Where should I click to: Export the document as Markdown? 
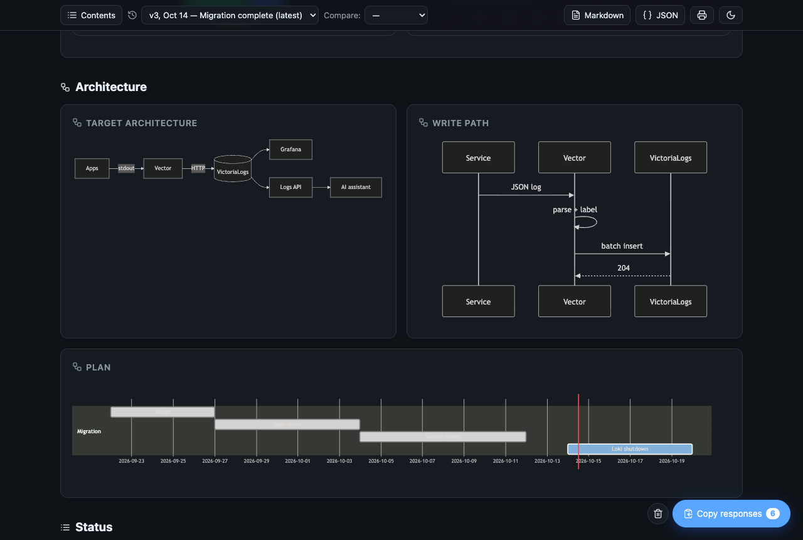tap(597, 15)
